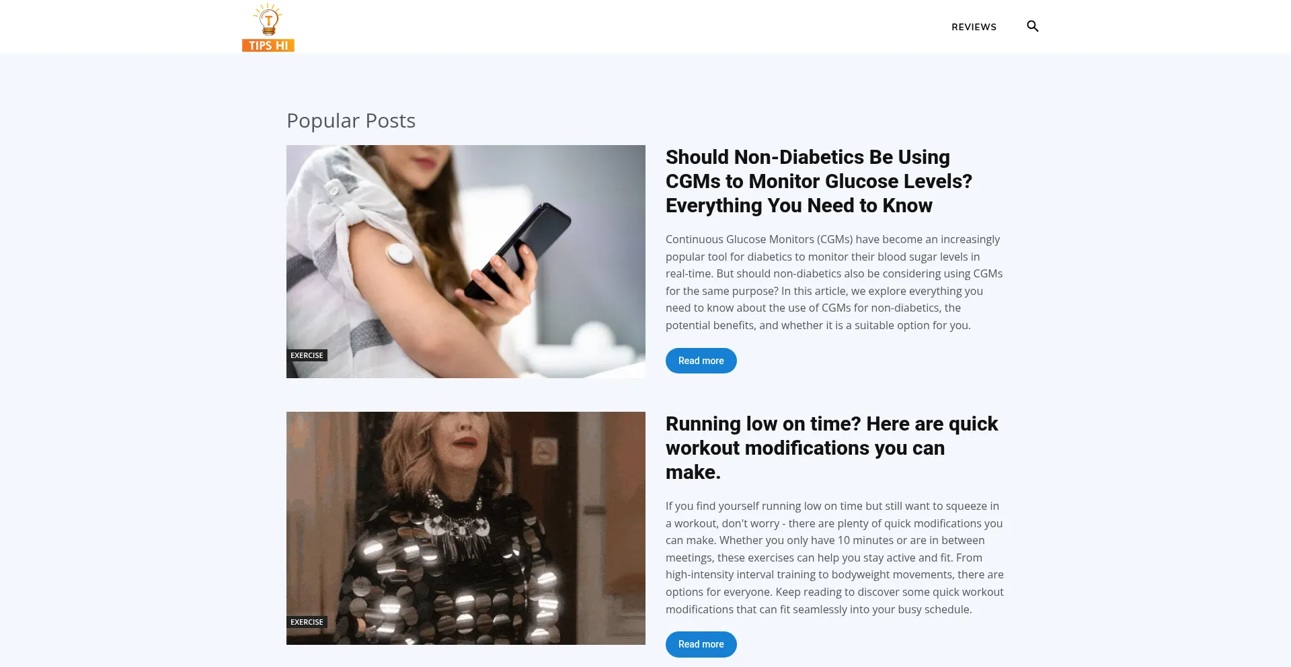Open the Running low on time title
Image resolution: width=1291 pixels, height=667 pixels.
[x=832, y=448]
